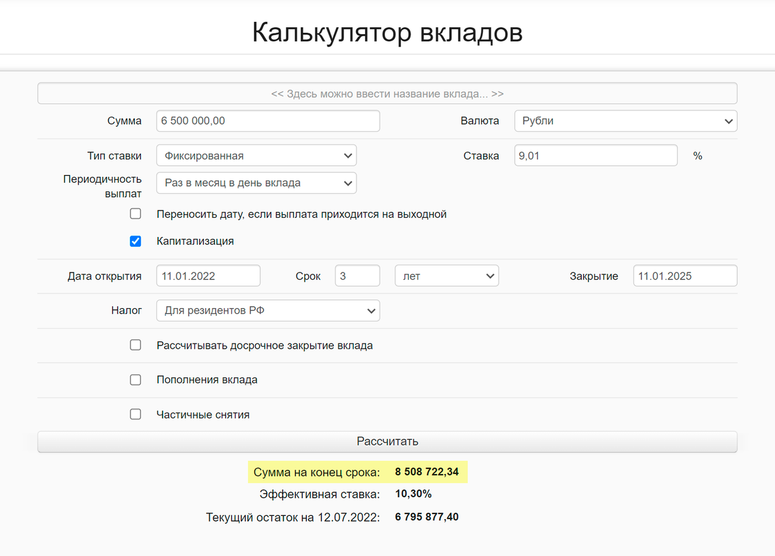Open the Валюта currency dropdown

tap(624, 121)
